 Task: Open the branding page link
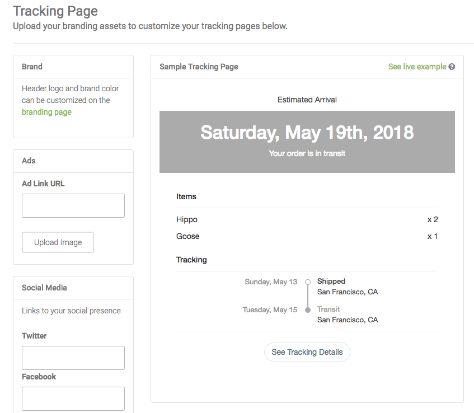tap(46, 112)
